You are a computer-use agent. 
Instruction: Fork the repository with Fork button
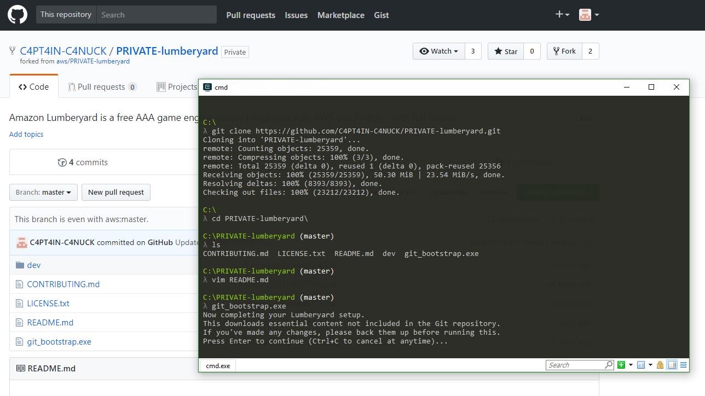coord(564,51)
